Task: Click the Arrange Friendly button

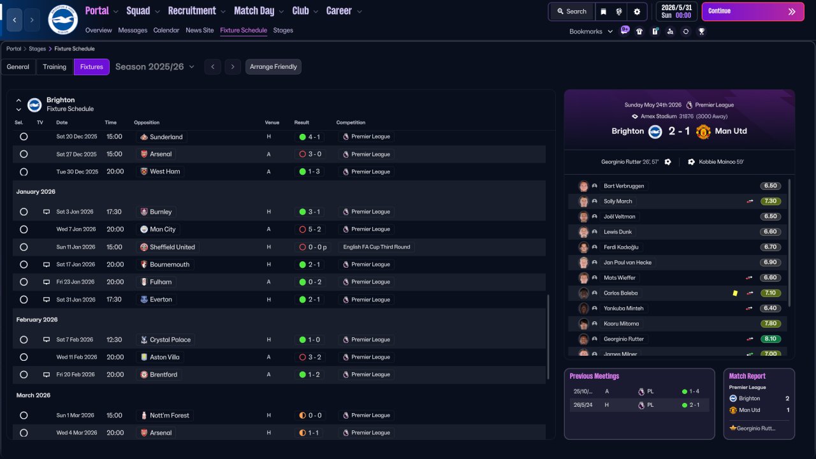Action: tap(273, 67)
